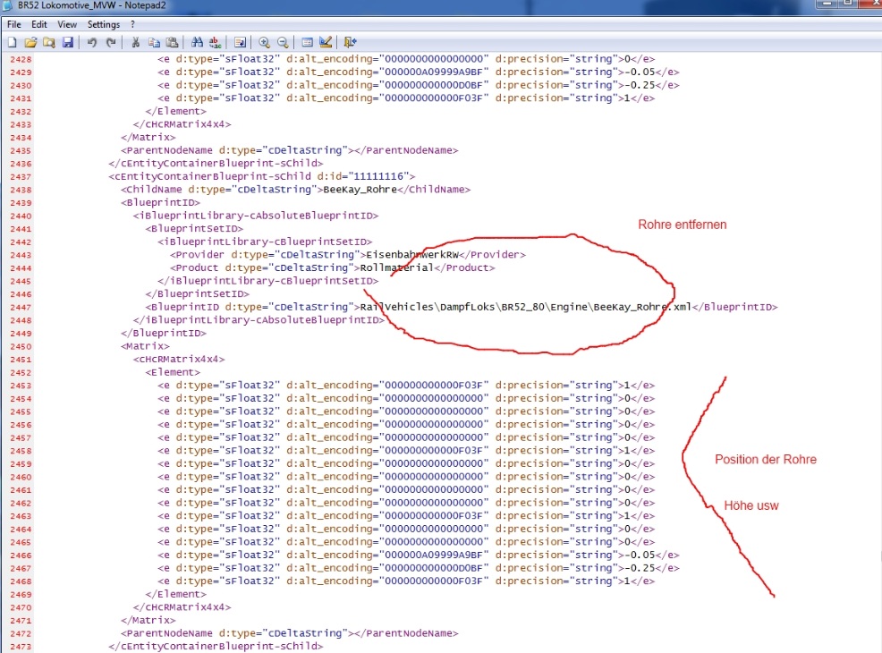Image resolution: width=882 pixels, height=653 pixels.
Task: Zoom in using the magnifier plus icon
Action: click(265, 42)
